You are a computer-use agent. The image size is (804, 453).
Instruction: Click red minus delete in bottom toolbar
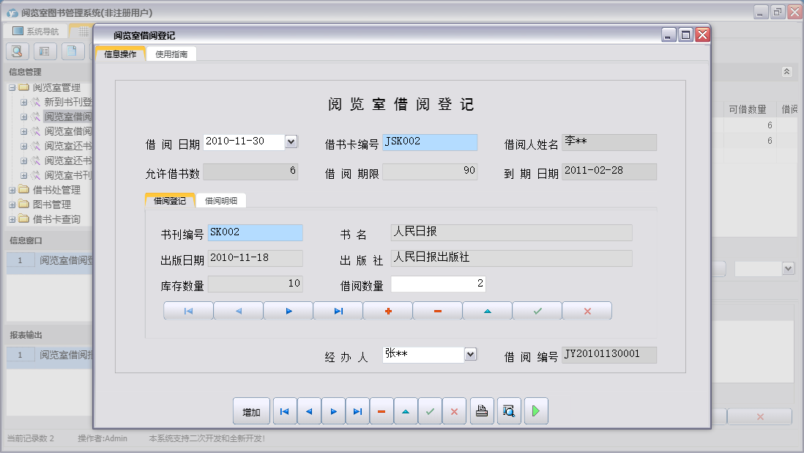pyautogui.click(x=381, y=411)
